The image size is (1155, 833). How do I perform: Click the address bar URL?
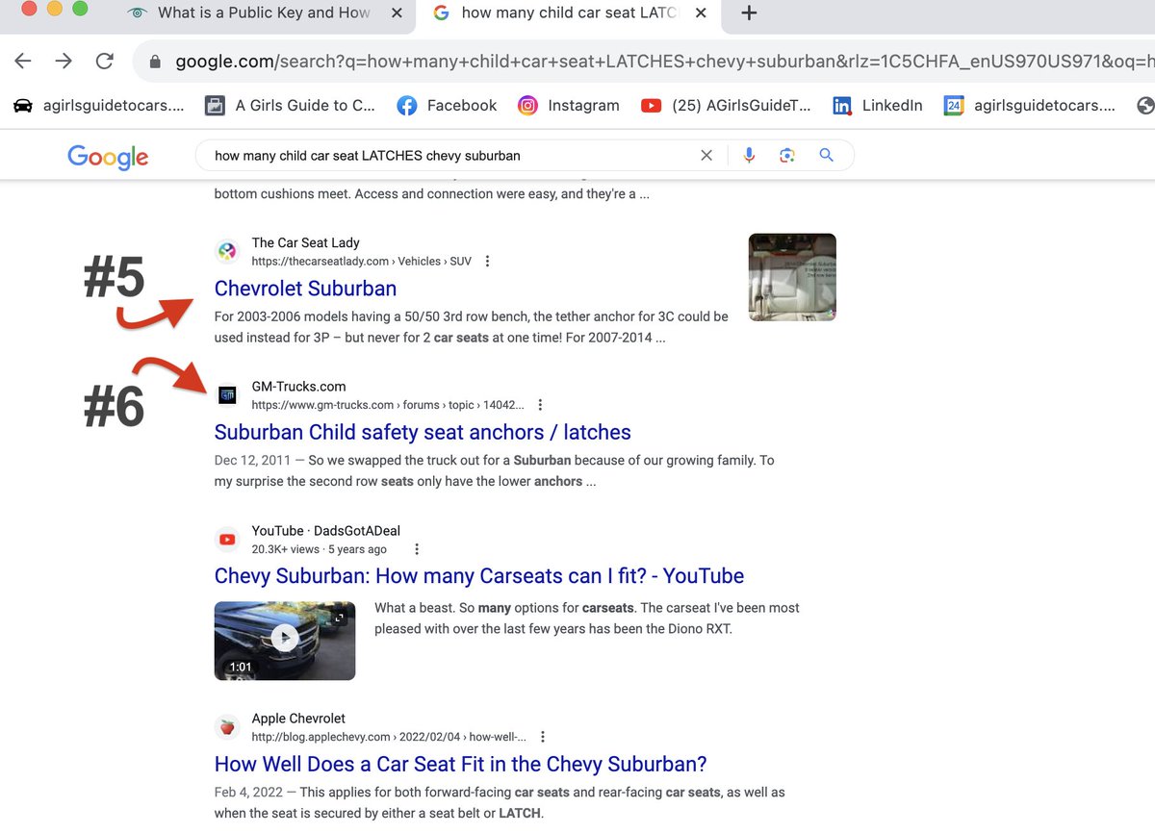click(x=664, y=62)
